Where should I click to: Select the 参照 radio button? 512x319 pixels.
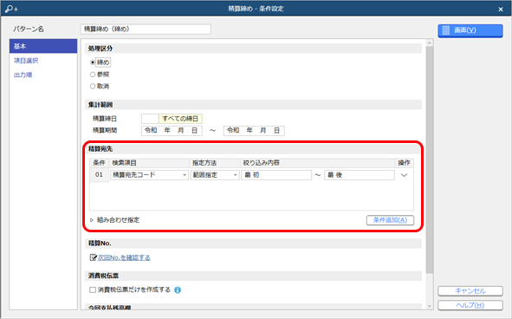(93, 75)
